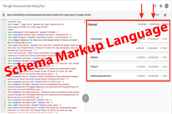Click the X-UA-Compatible meta line
Screen dimensions: 172x114
coord(33,32)
